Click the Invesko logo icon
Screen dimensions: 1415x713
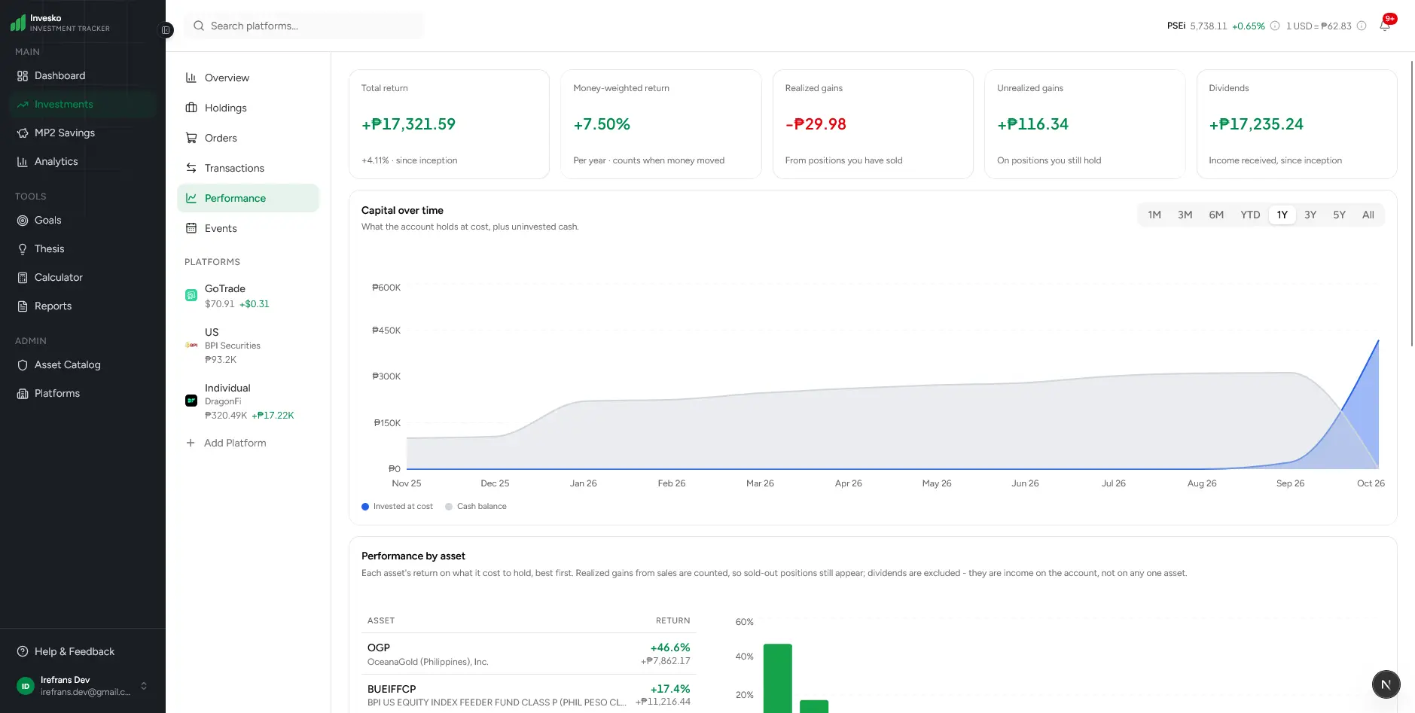(x=18, y=23)
